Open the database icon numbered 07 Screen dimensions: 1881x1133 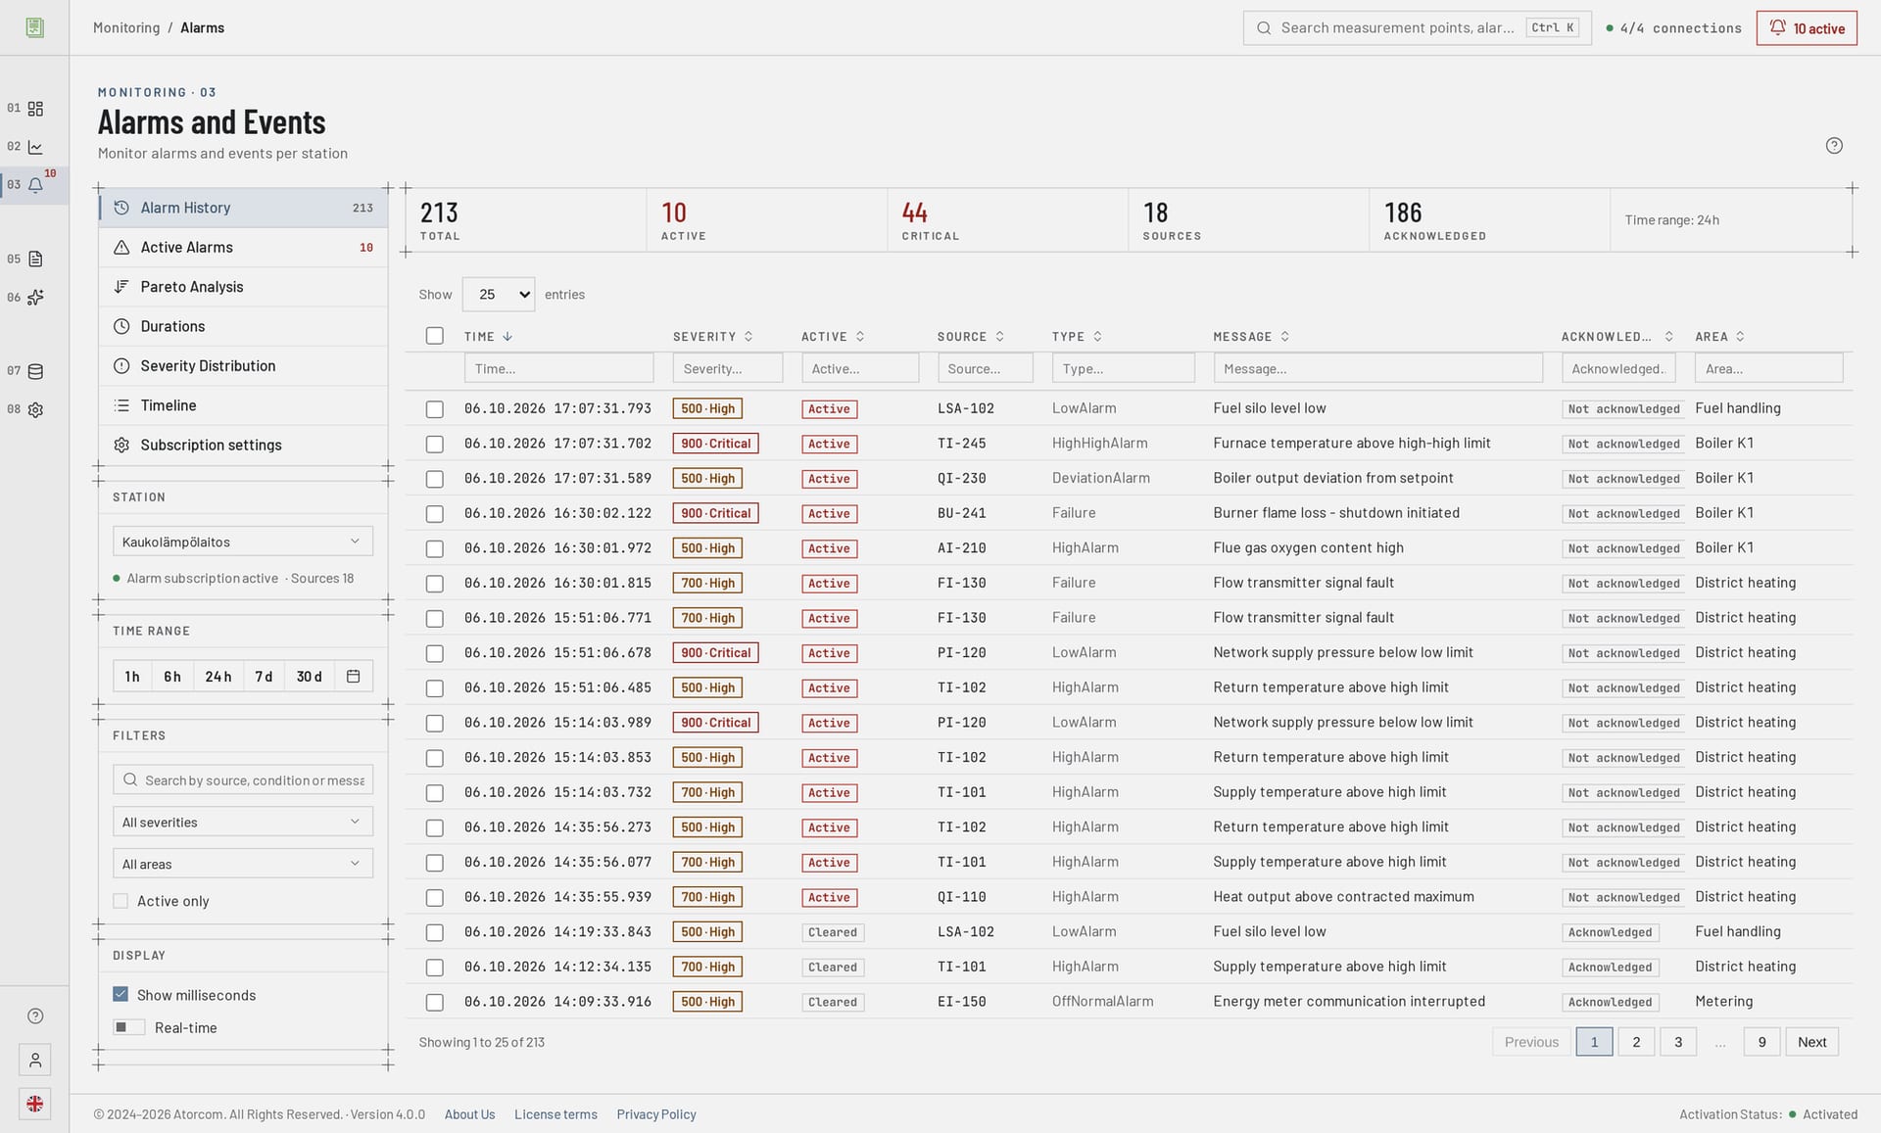pos(35,372)
